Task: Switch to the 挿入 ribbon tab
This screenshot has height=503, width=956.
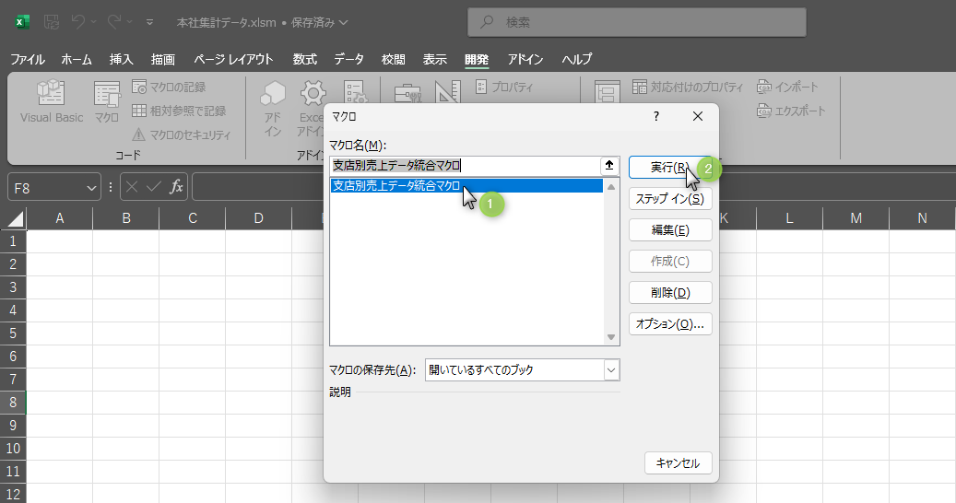Action: [122, 59]
